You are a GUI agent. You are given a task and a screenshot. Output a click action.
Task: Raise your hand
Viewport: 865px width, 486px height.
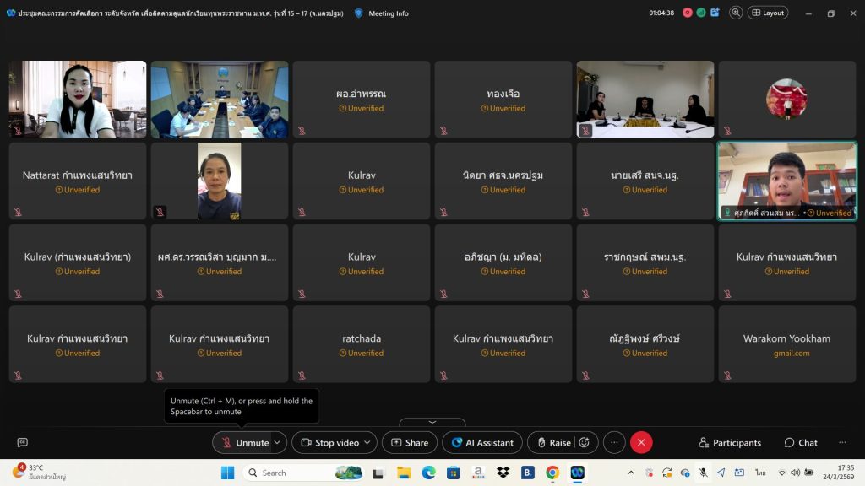coord(552,443)
